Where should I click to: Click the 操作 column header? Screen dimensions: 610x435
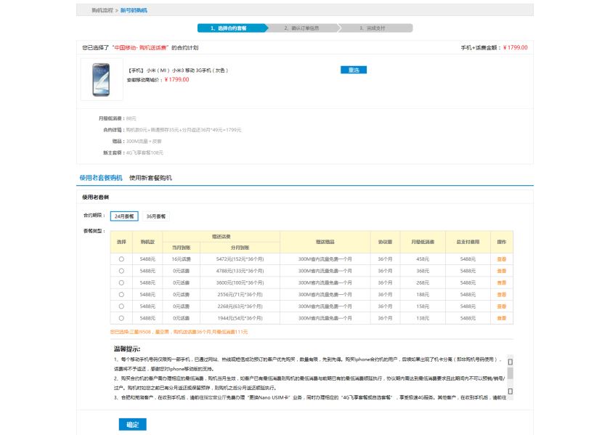click(502, 242)
